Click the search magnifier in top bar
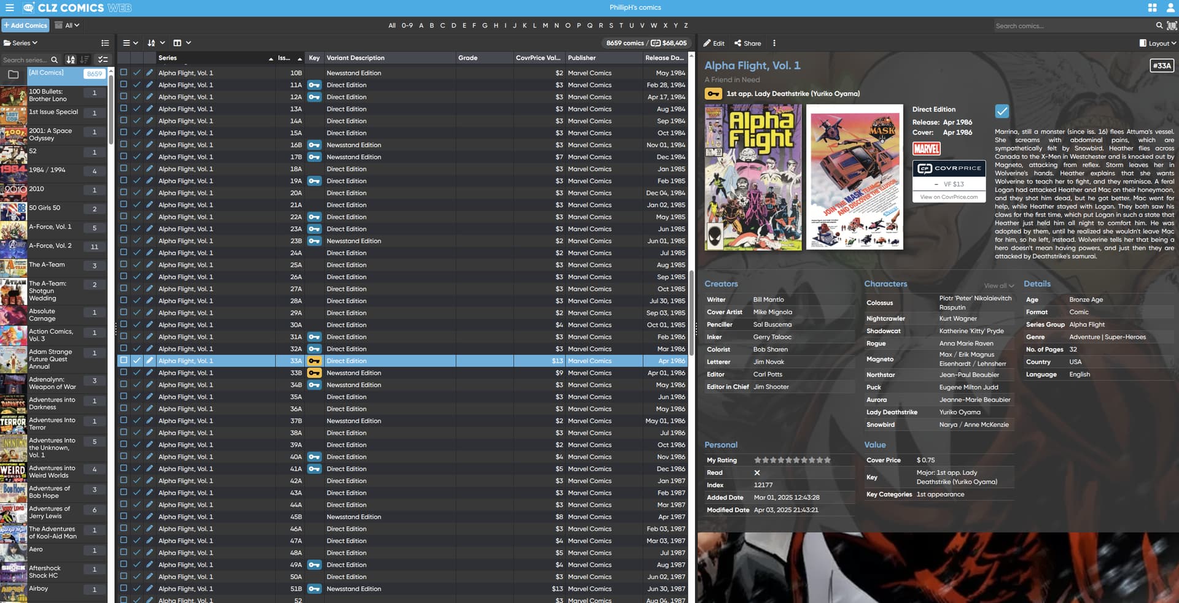Viewport: 1179px width, 603px height. pyautogui.click(x=1159, y=26)
